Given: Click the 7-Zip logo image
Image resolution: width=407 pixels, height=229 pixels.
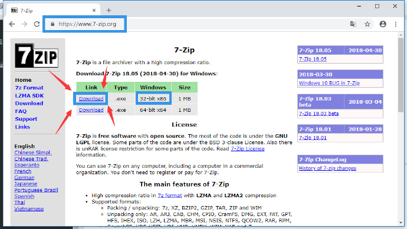Looking at the screenshot, I should click(x=37, y=56).
